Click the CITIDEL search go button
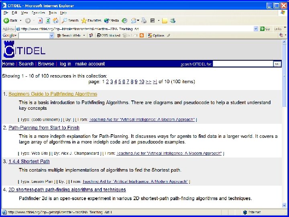The width and height of the screenshot is (289, 217). point(277,64)
